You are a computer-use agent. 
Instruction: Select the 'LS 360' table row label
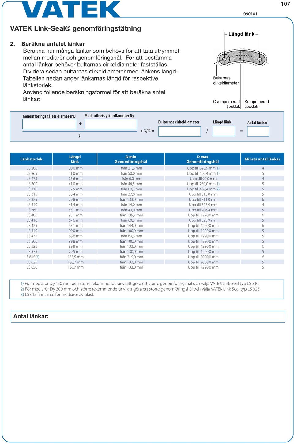click(32, 210)
